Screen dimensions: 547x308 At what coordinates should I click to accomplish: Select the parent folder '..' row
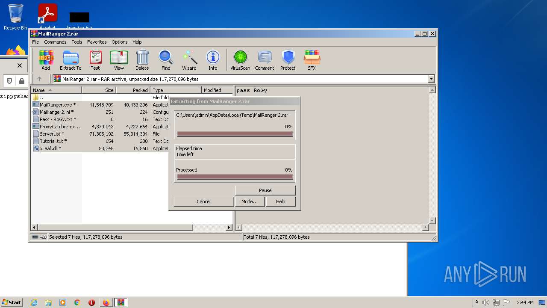(100, 98)
